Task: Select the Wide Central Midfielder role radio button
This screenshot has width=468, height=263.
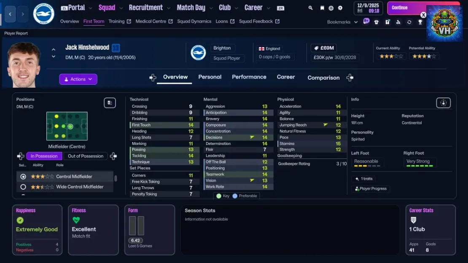Action: tap(23, 187)
